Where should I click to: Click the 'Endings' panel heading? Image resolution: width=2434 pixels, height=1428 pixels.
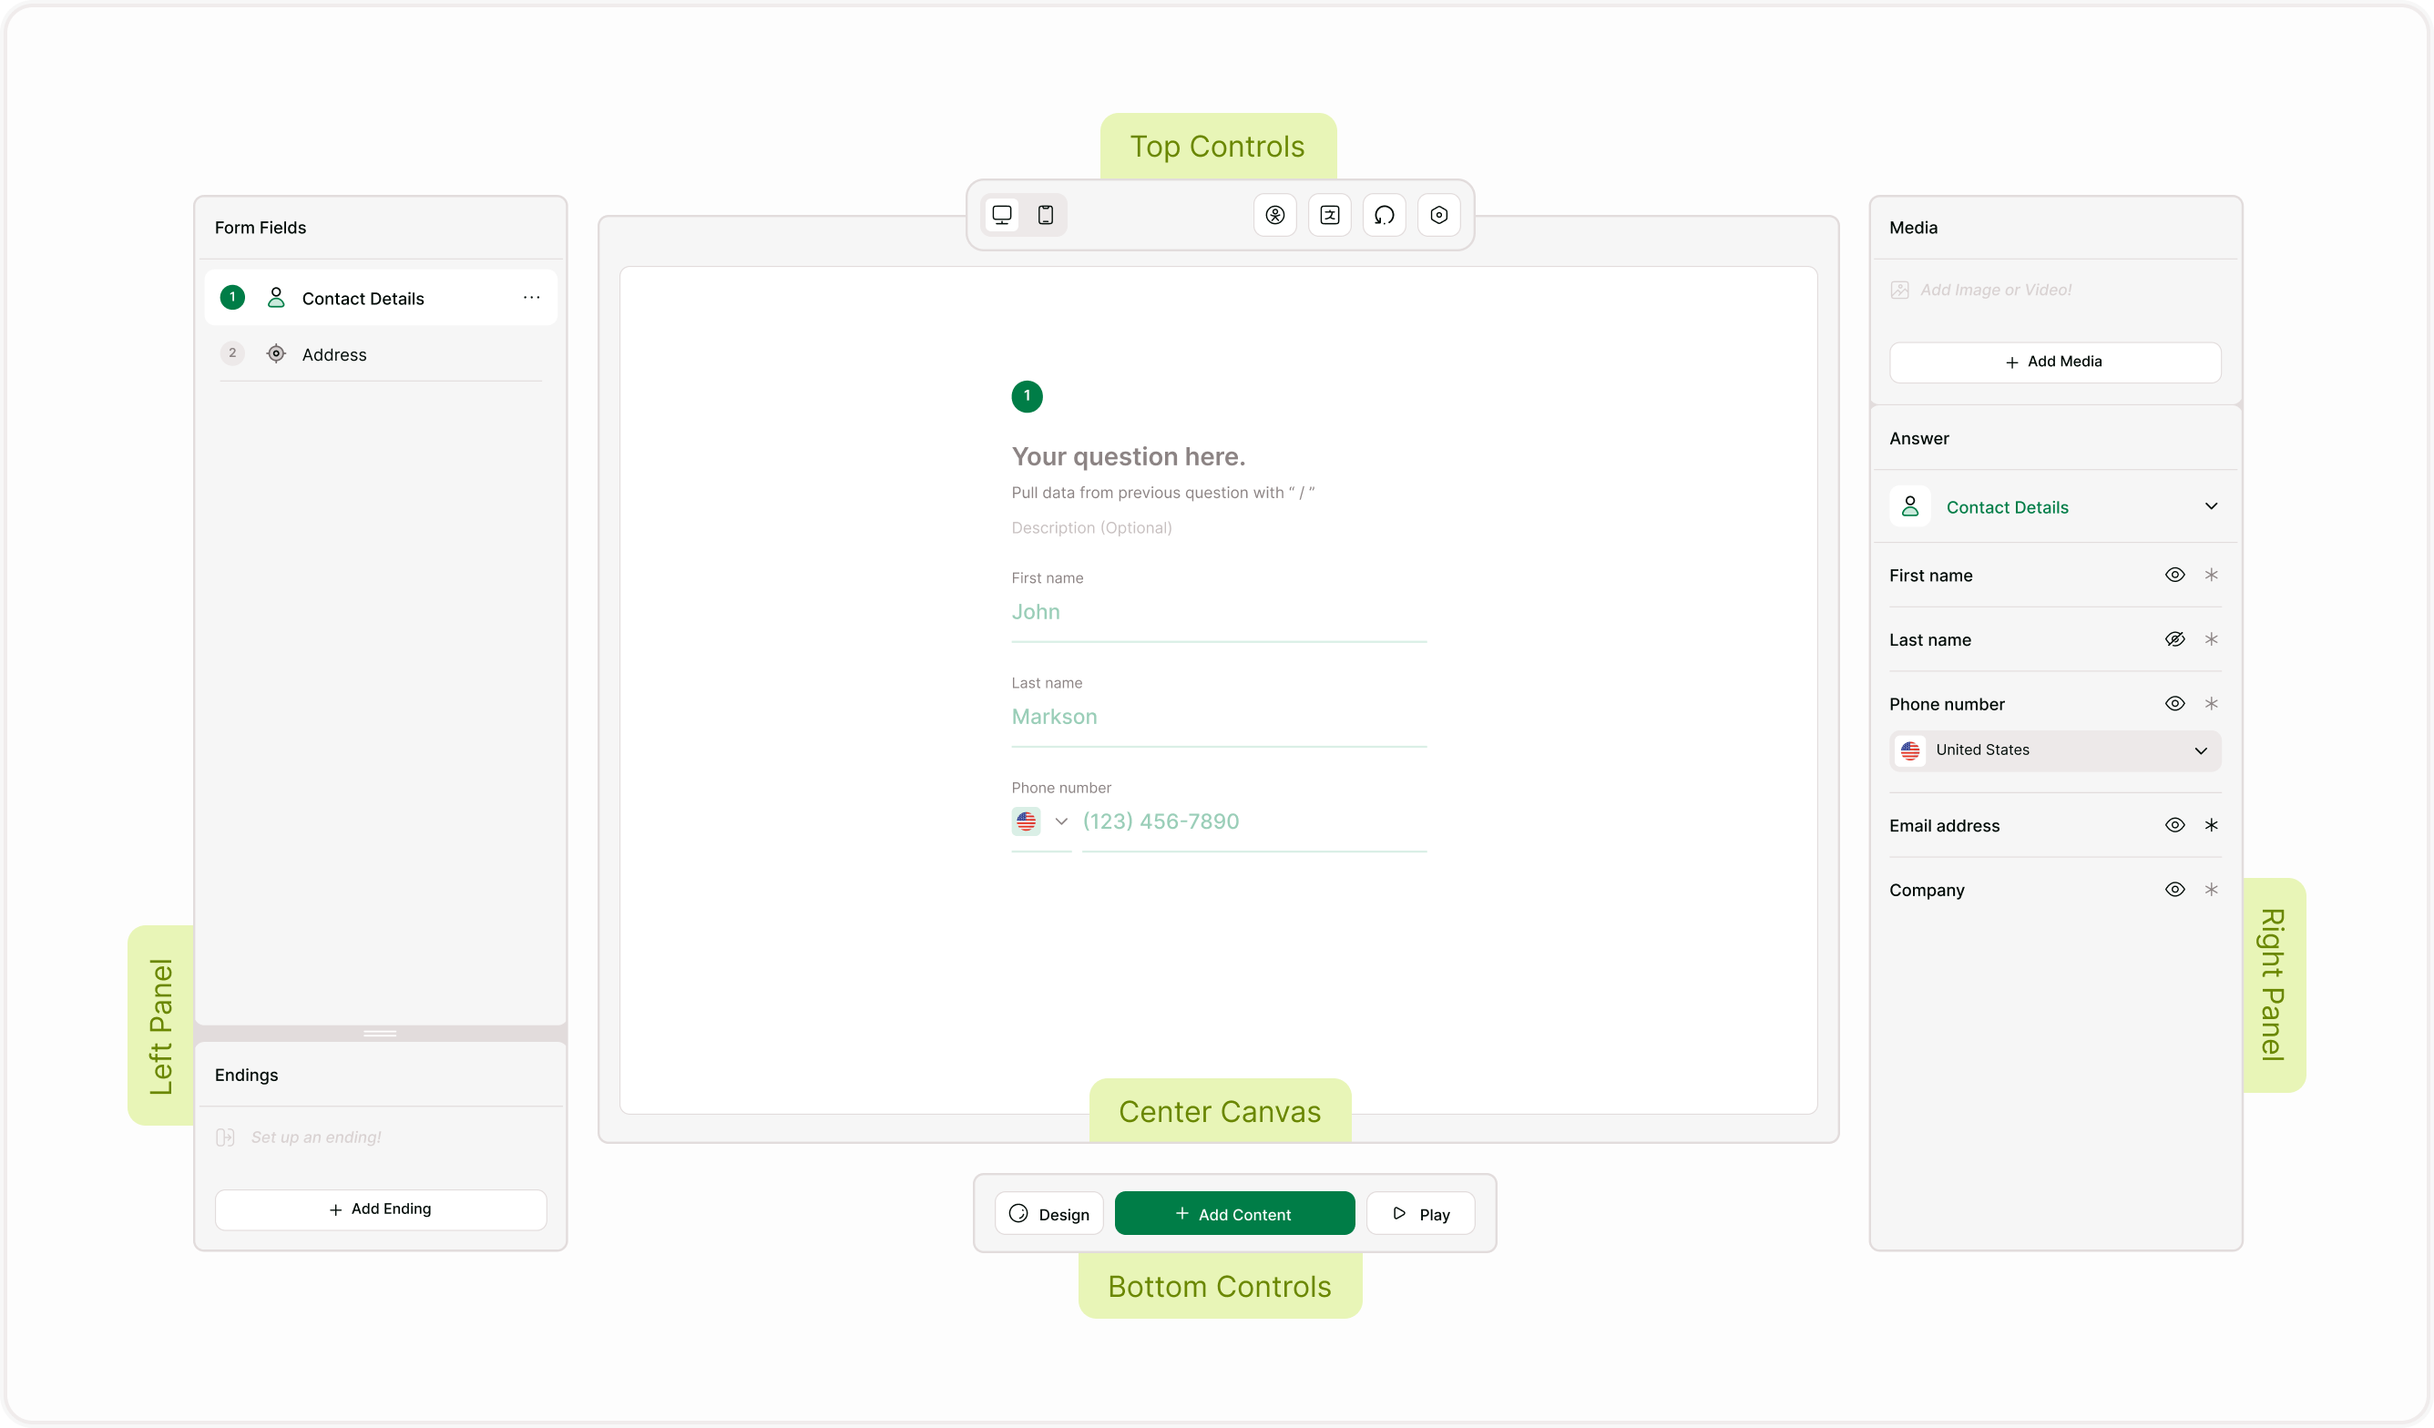(x=246, y=1075)
